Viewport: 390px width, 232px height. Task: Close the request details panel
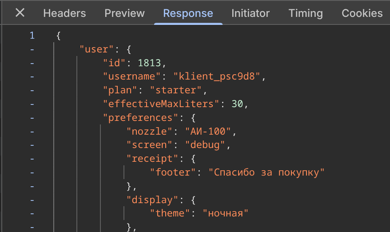20,13
